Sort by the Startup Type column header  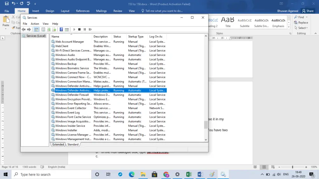tap(137, 37)
